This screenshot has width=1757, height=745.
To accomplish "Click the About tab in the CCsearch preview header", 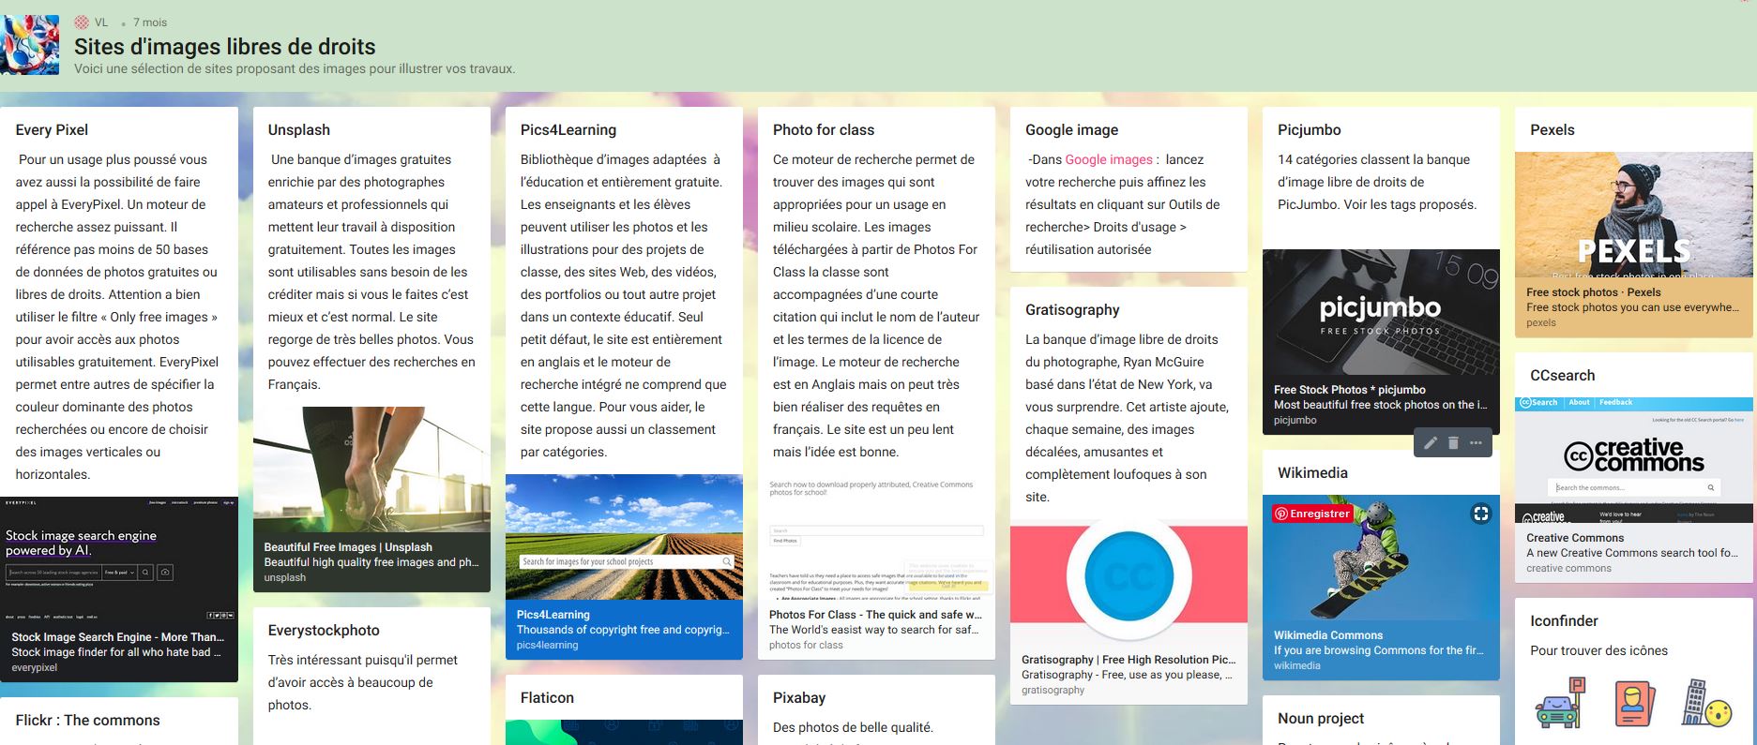I will 1580,403.
